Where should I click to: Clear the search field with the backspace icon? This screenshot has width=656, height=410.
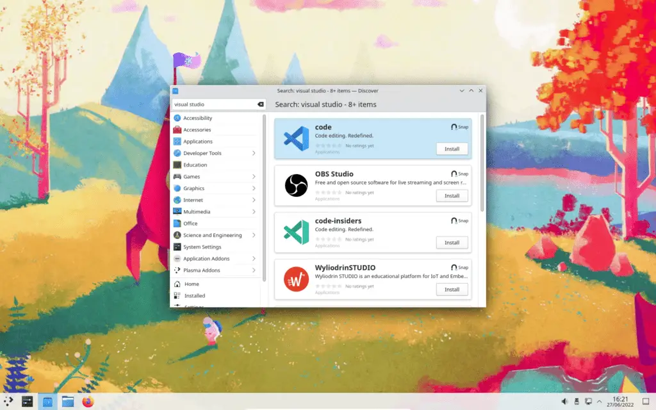point(261,104)
